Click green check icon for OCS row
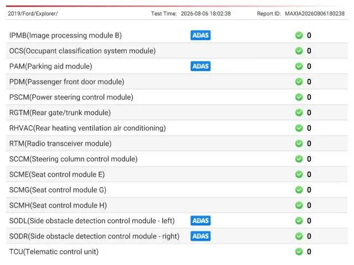 pyautogui.click(x=299, y=51)
